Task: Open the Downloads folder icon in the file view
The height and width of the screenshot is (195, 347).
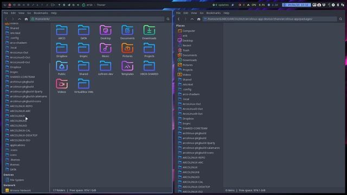Action: coord(149,32)
